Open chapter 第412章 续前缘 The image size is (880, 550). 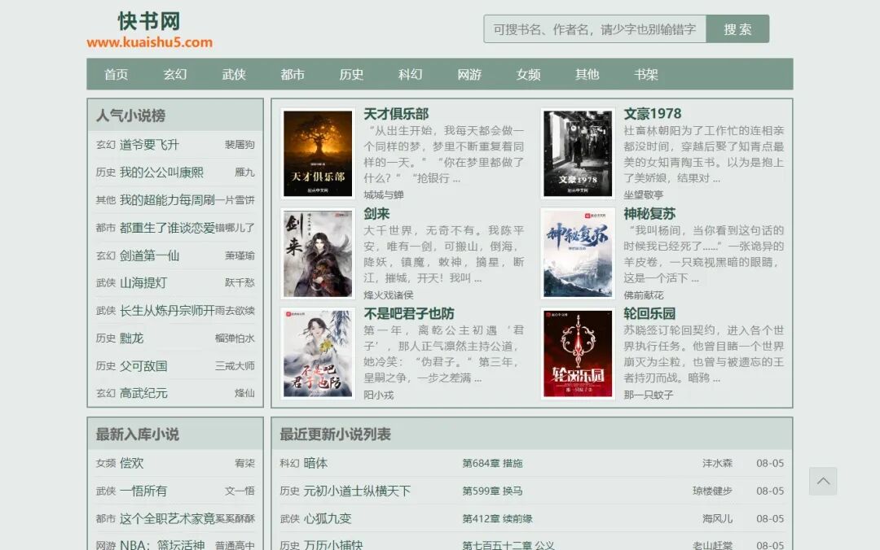tap(497, 518)
